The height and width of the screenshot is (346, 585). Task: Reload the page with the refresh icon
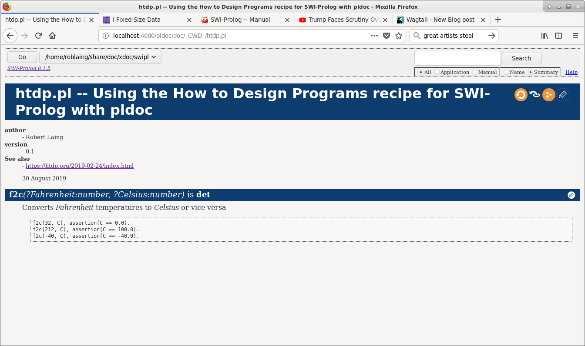coord(38,36)
